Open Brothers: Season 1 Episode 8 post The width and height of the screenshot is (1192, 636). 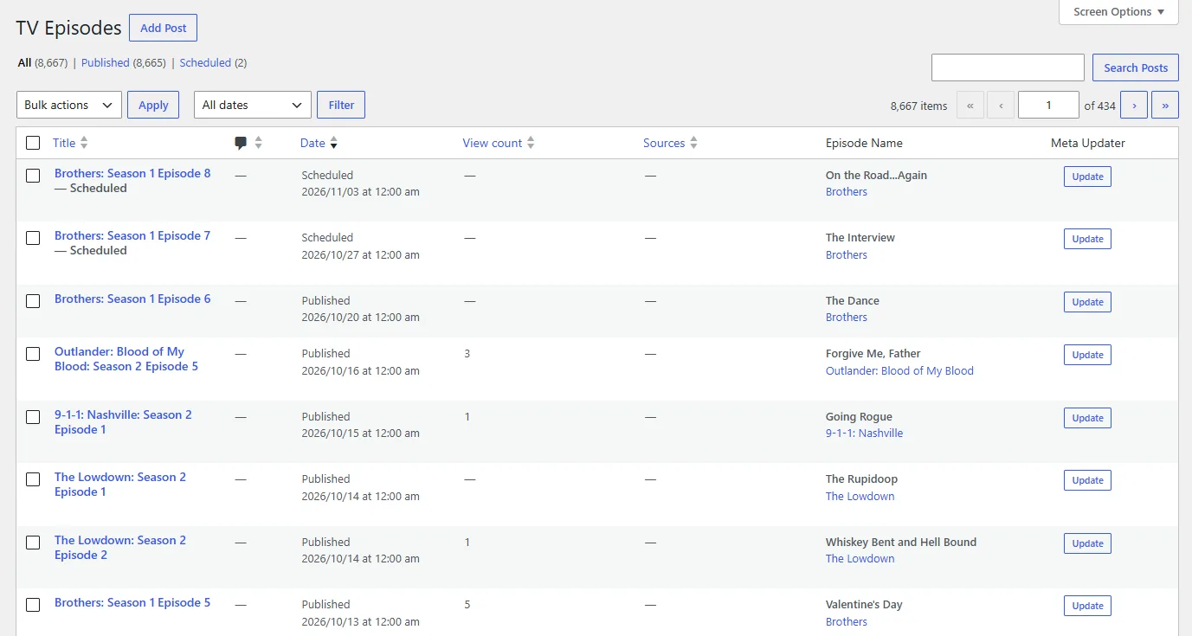132,173
